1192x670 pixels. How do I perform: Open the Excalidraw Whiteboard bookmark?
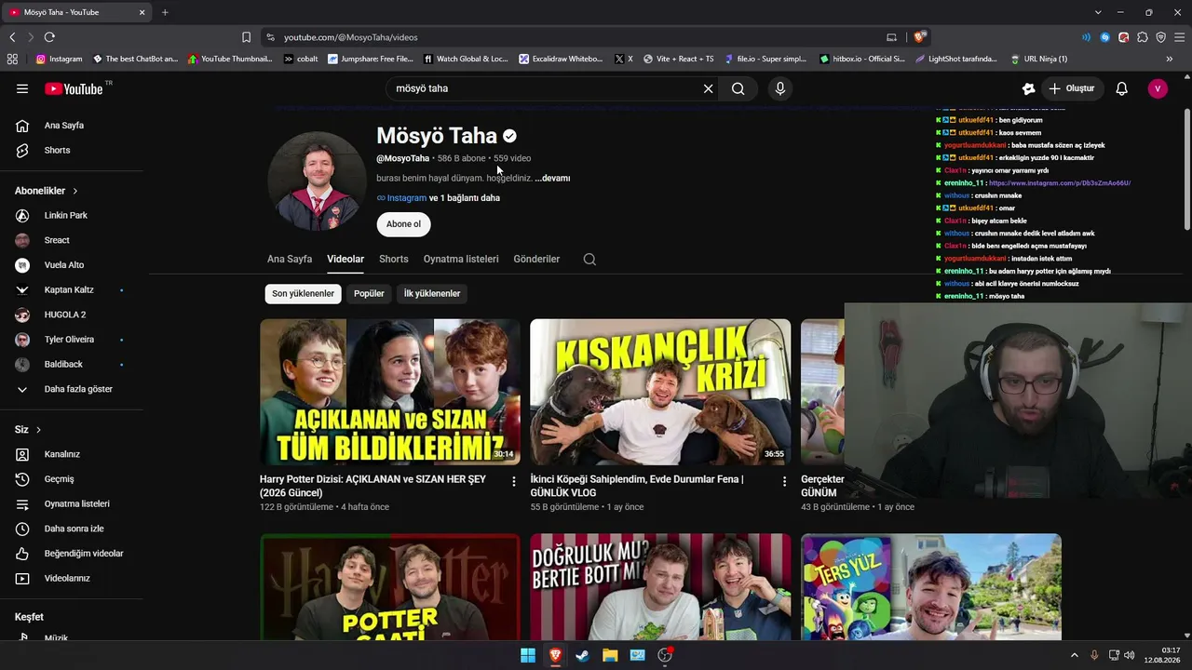pyautogui.click(x=561, y=59)
